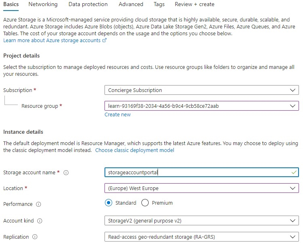Click the Create new resource group link
Image resolution: width=303 pixels, height=246 pixels.
tap(117, 115)
